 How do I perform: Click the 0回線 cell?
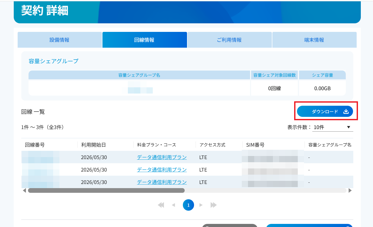274,88
